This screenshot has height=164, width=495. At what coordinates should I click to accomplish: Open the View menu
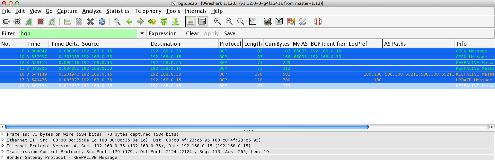(x=35, y=11)
